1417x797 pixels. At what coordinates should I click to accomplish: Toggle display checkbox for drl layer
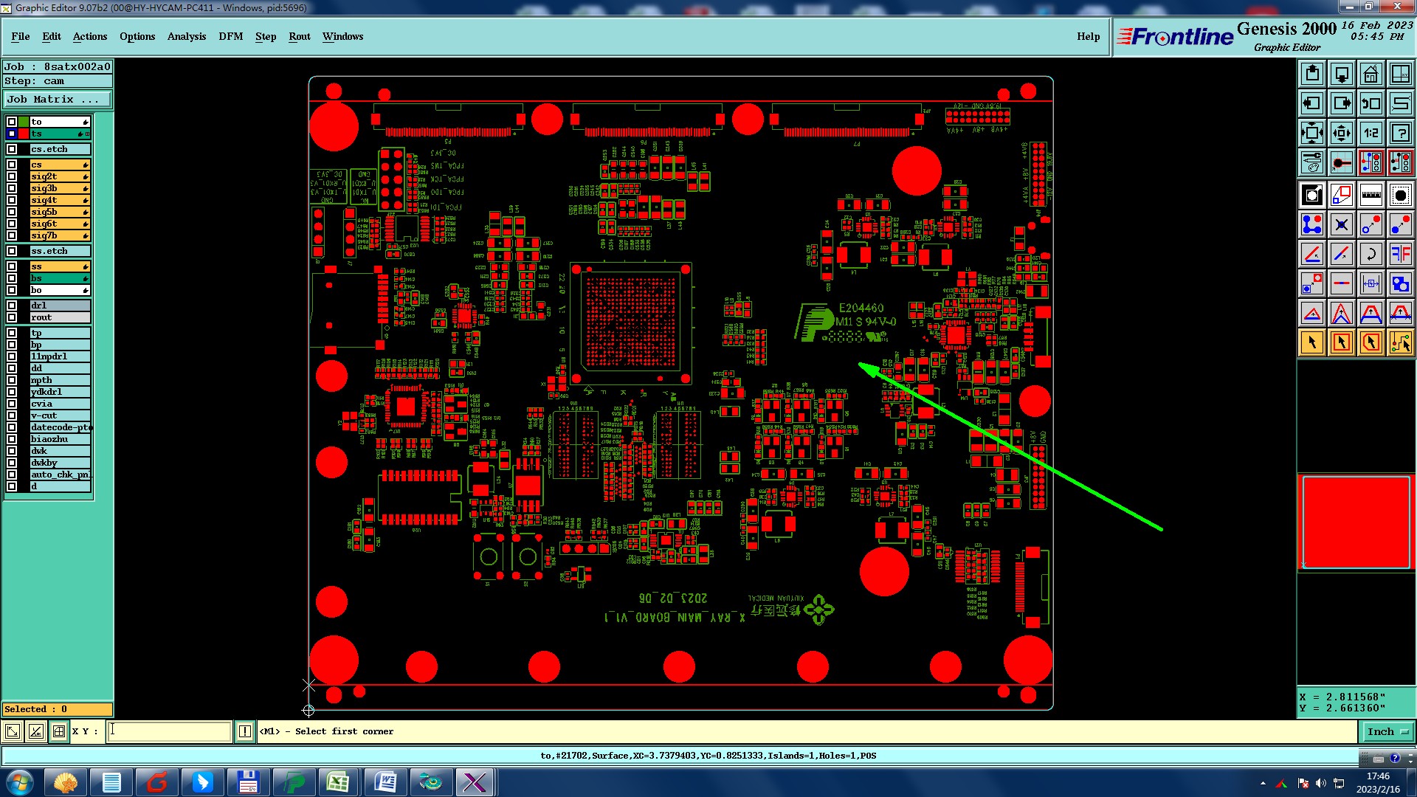[x=12, y=306]
